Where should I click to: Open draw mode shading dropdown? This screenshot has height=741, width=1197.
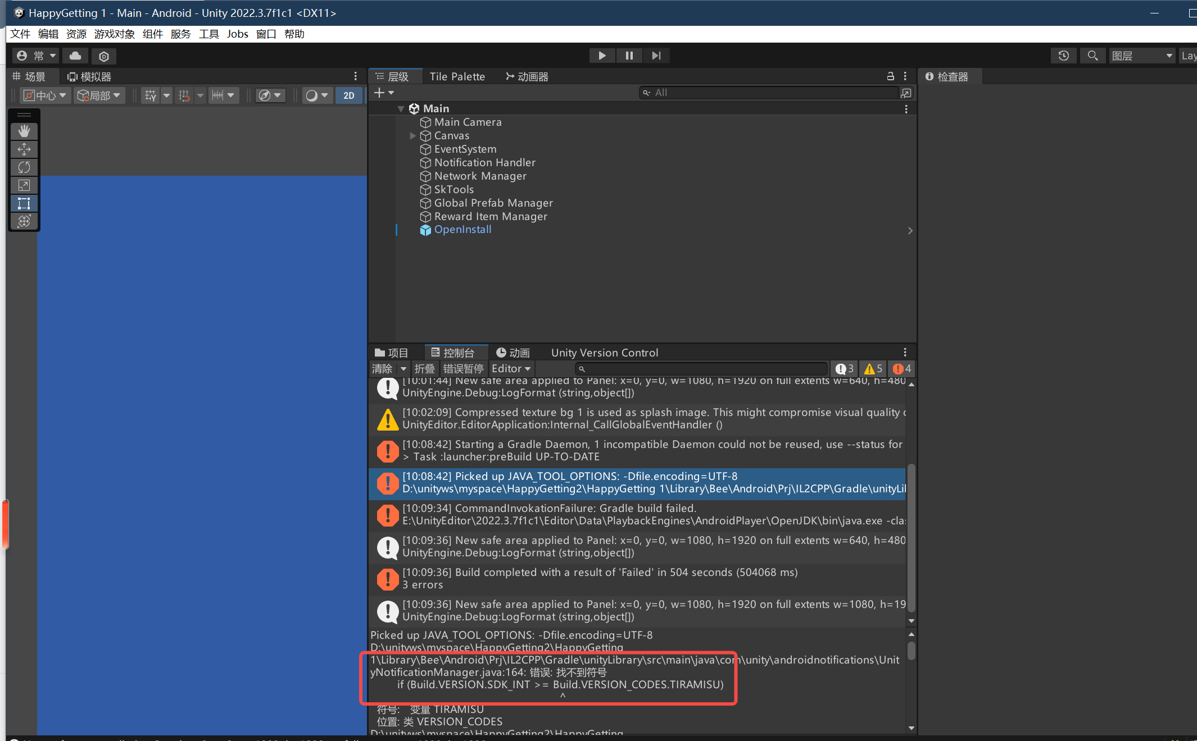pyautogui.click(x=318, y=95)
